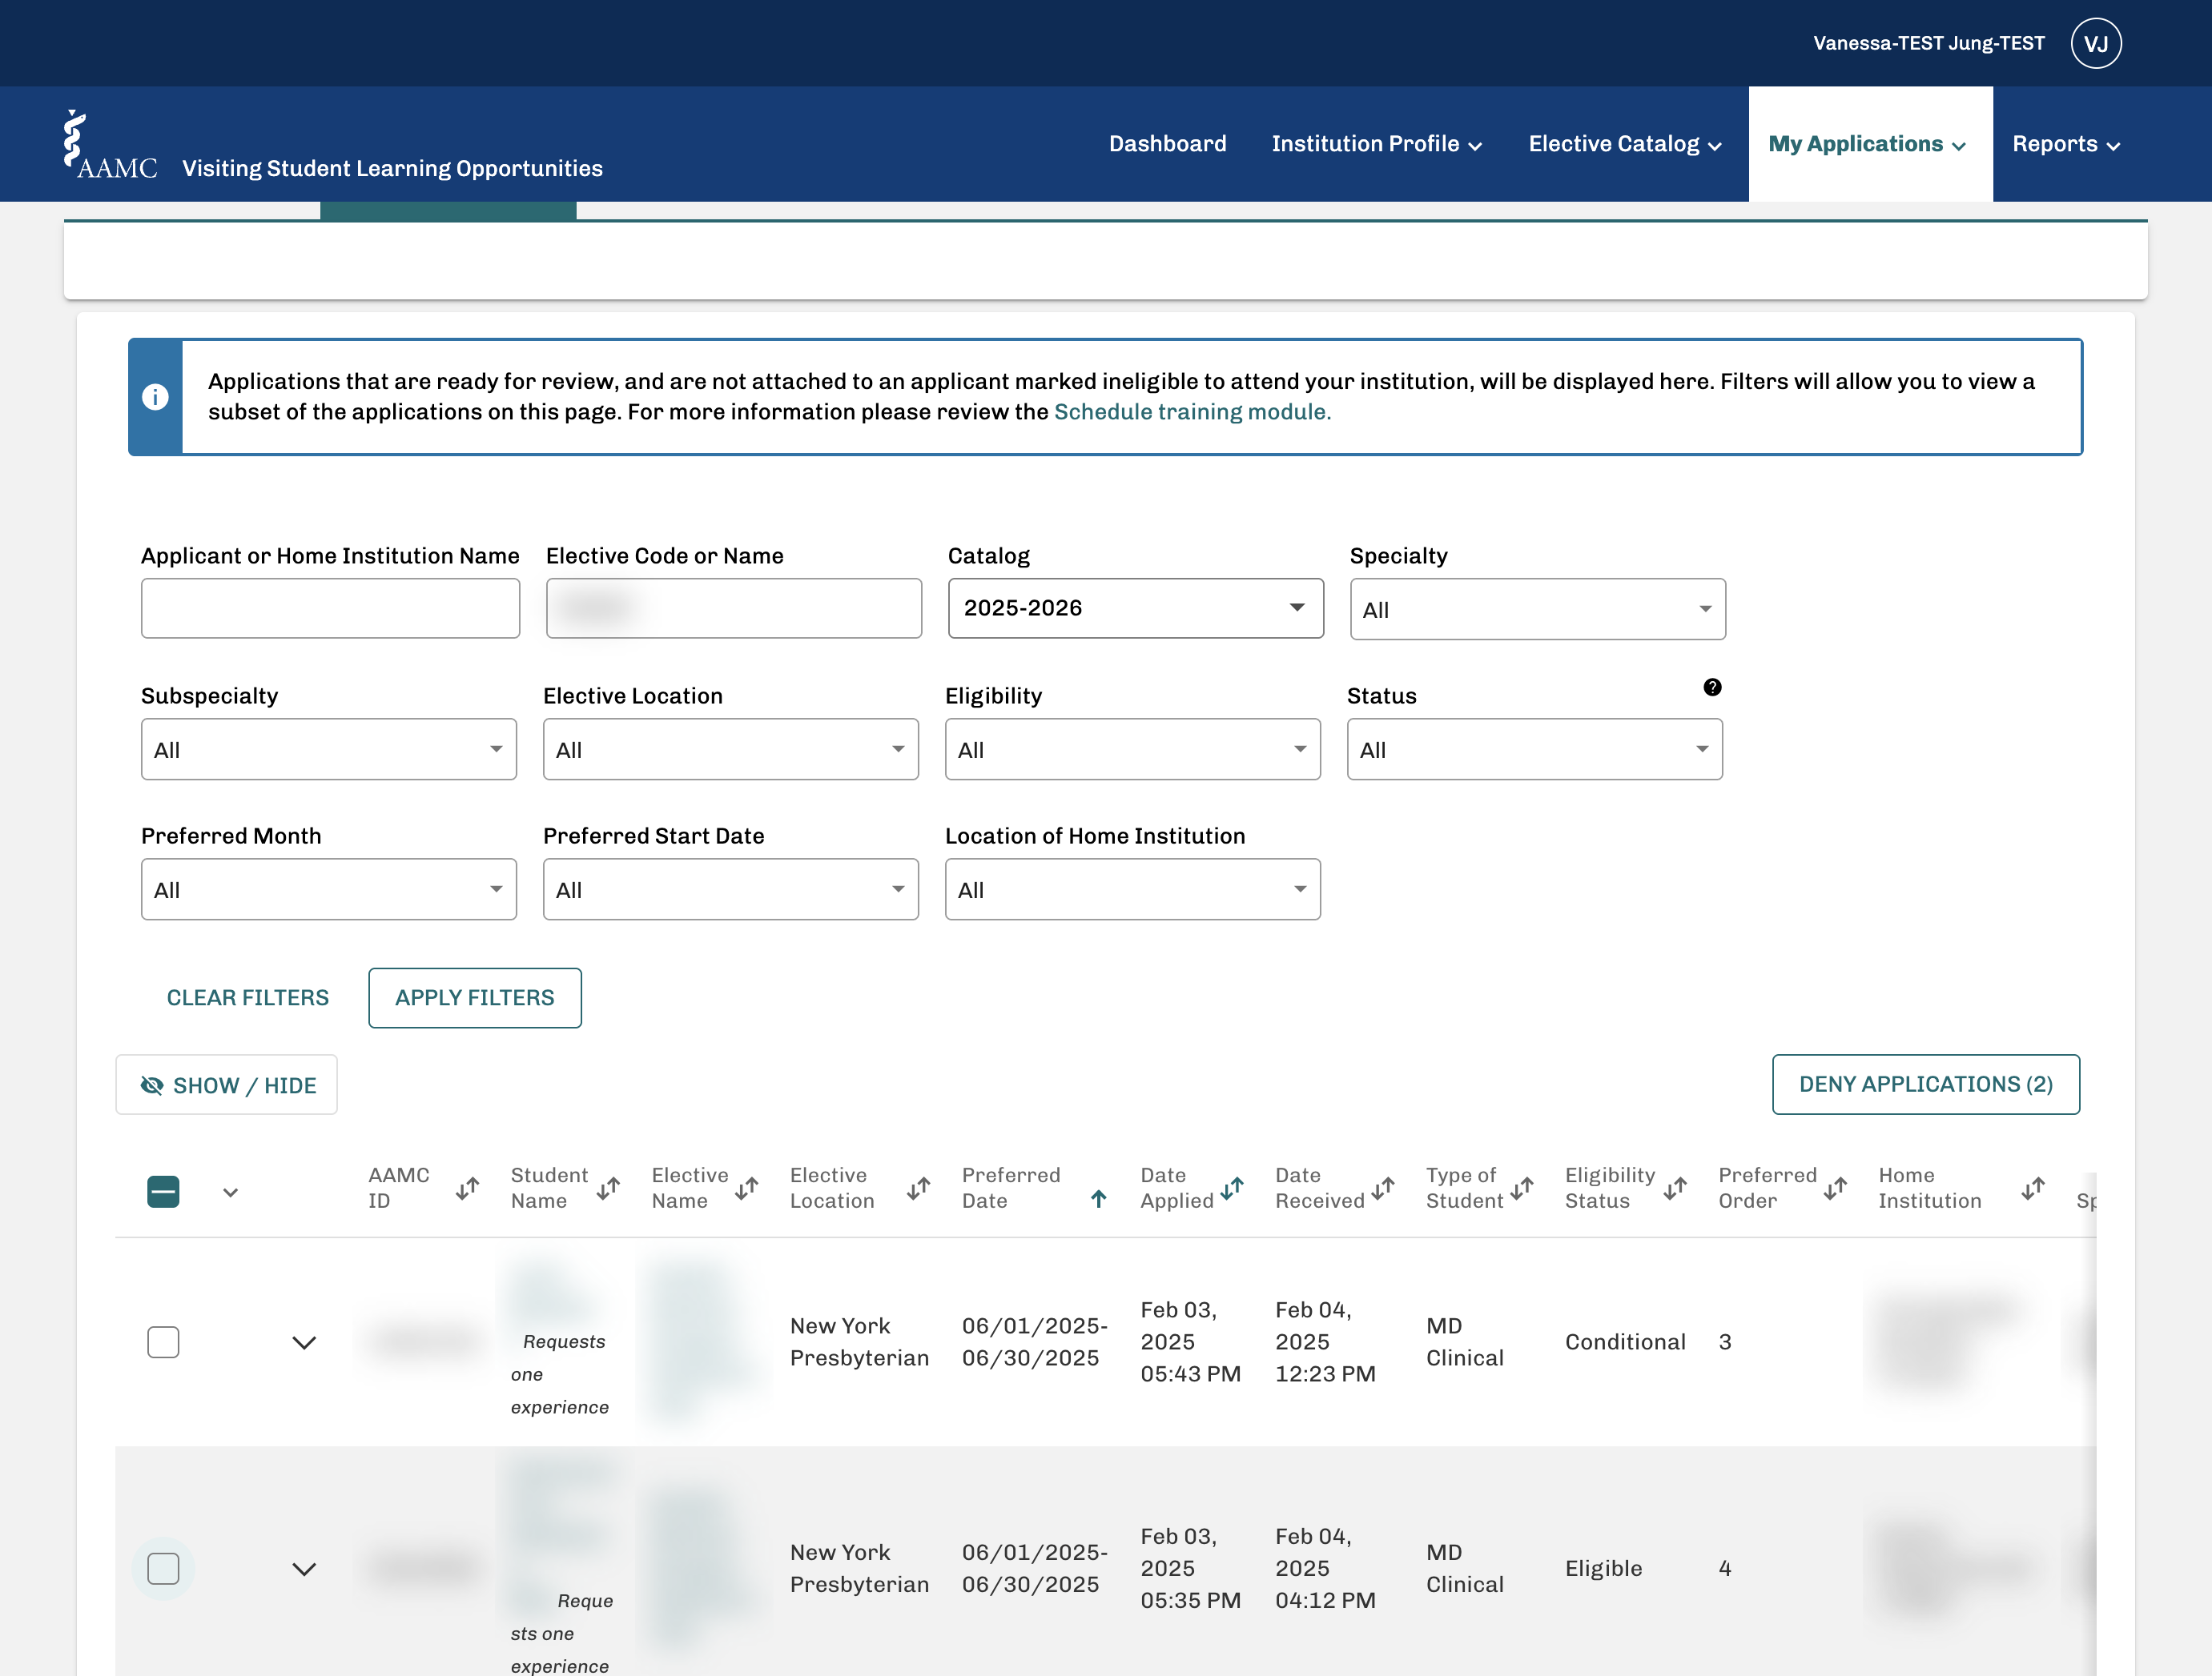This screenshot has height=1676, width=2212.
Task: Focus the Elective Code or Name field
Action: coord(734,607)
